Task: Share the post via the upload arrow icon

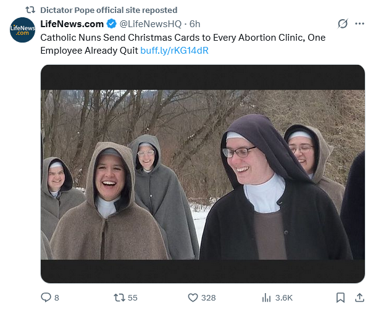Action: click(x=360, y=297)
